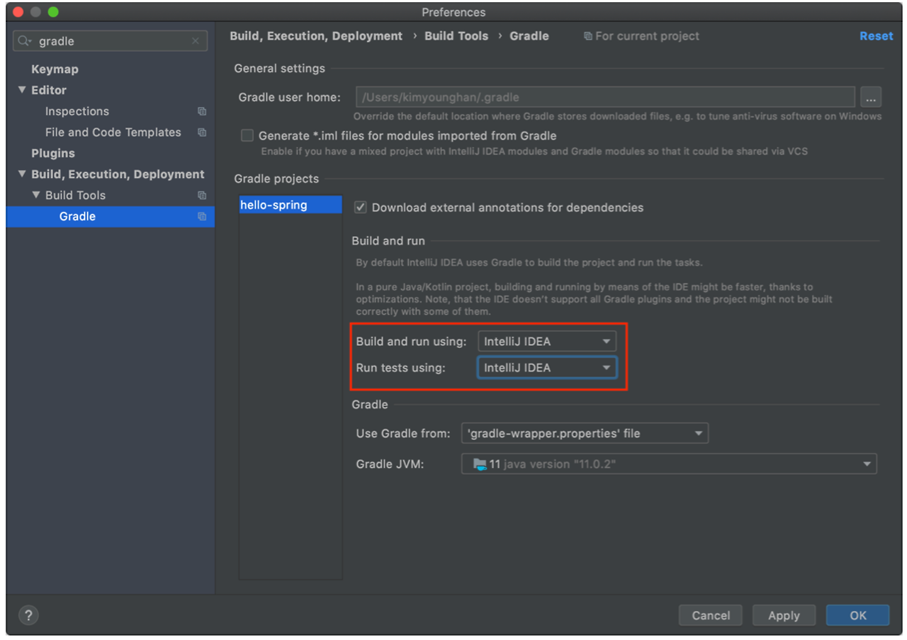Click the icon next to Build Tools entry

click(x=201, y=195)
